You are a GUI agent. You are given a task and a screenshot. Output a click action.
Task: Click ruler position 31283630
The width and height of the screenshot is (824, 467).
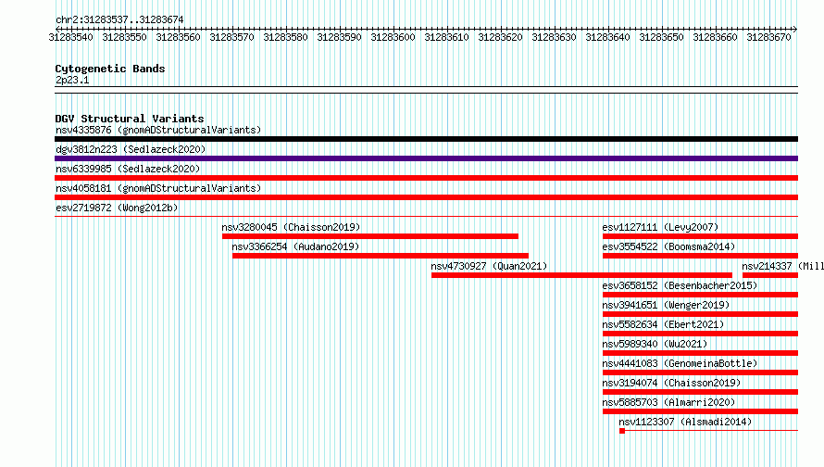554,37
